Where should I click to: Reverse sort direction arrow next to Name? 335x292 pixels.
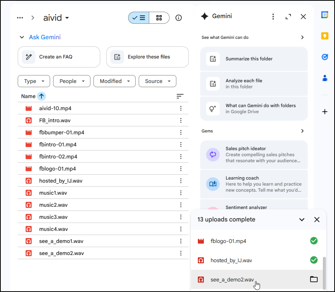click(41, 96)
